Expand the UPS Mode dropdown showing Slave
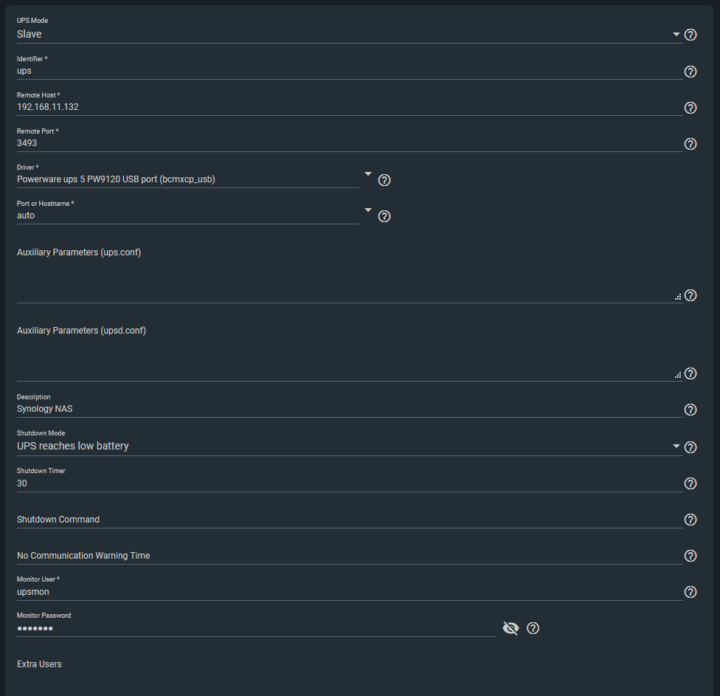This screenshot has height=696, width=720. click(349, 35)
